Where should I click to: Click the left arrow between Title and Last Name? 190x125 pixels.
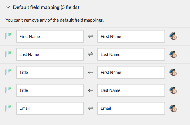click(x=91, y=90)
